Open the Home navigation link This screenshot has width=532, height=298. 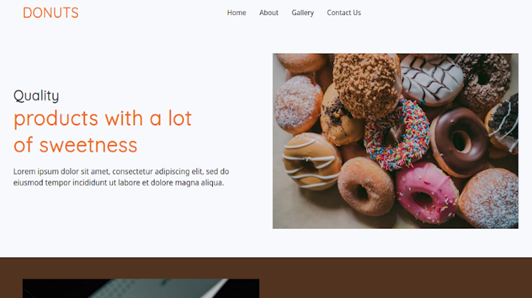[x=237, y=13]
